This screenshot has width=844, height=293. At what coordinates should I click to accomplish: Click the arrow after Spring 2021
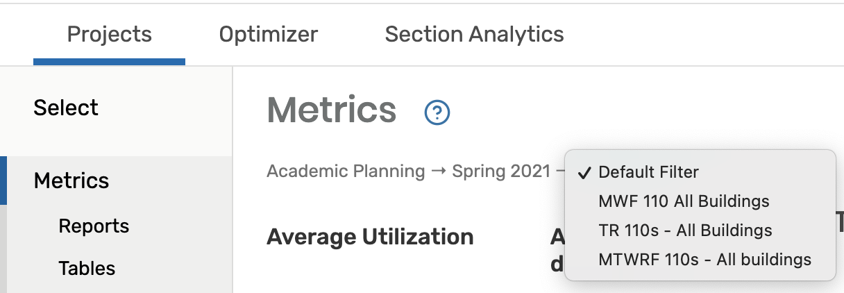(559, 171)
